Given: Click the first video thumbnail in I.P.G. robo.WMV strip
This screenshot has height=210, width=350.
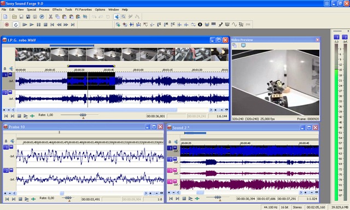Looking at the screenshot, I should [x=24, y=54].
